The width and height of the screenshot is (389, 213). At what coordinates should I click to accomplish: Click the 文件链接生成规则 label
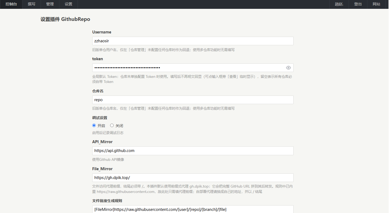pos(107,201)
